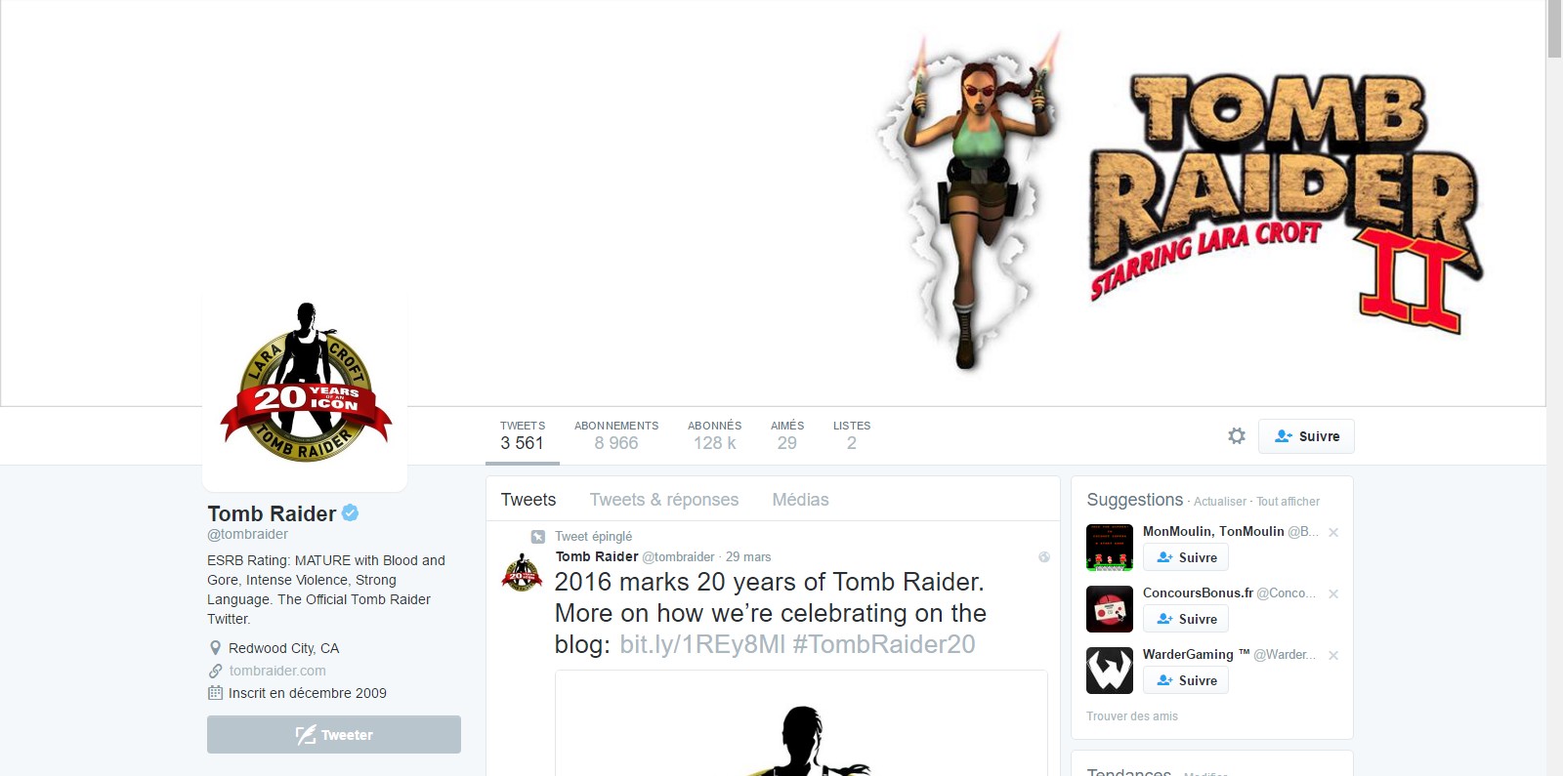Viewport: 1563px width, 776px height.
Task: Click Tomb Raider author name in pinned tweet
Action: pos(597,556)
